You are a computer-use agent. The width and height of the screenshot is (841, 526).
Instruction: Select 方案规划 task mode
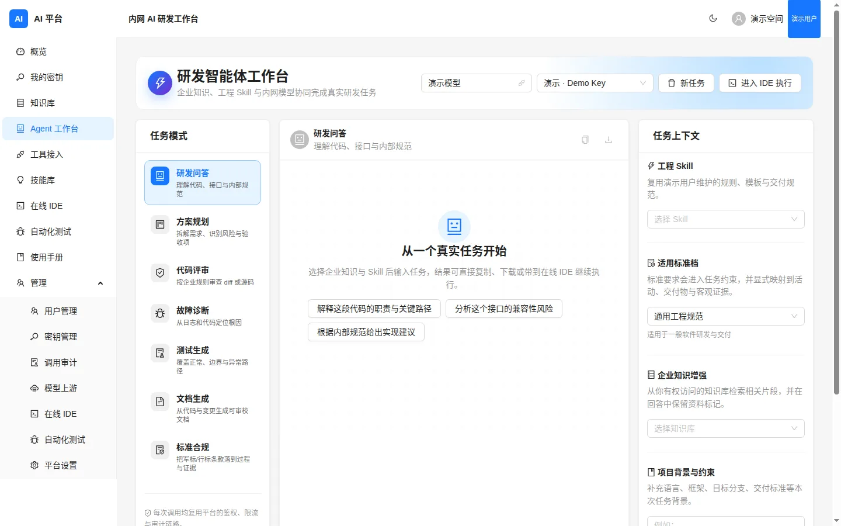203,231
